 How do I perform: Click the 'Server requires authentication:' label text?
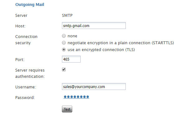click(30, 73)
